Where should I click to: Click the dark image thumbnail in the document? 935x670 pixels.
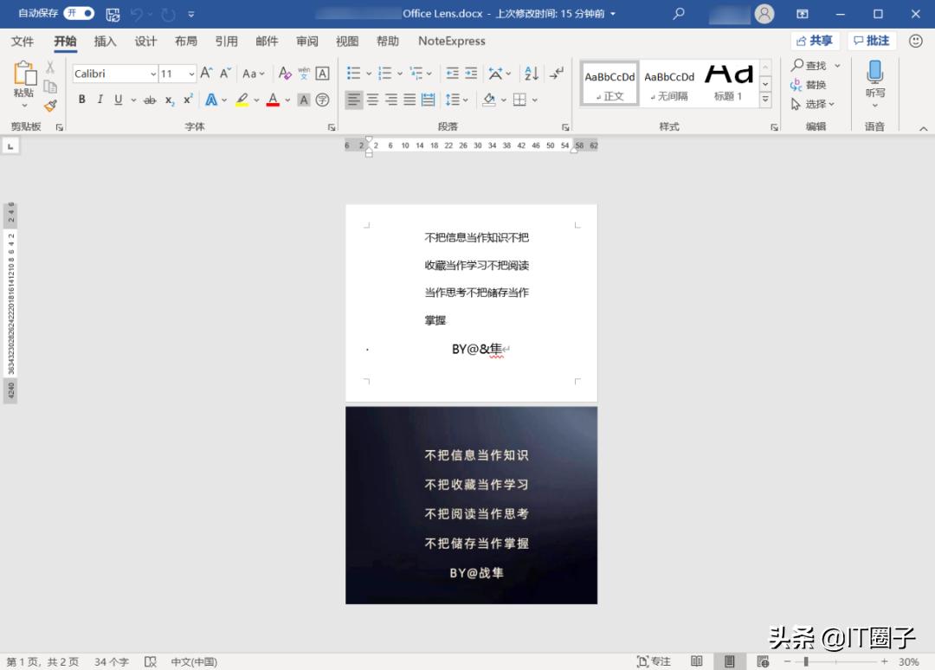coord(471,505)
